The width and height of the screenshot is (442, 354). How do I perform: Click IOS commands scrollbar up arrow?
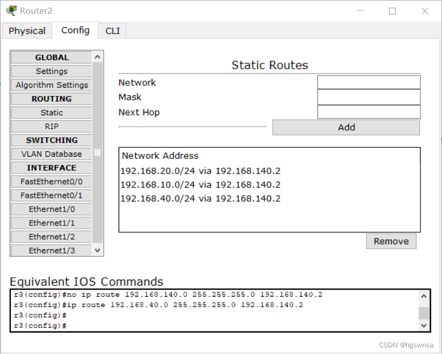pyautogui.click(x=424, y=296)
